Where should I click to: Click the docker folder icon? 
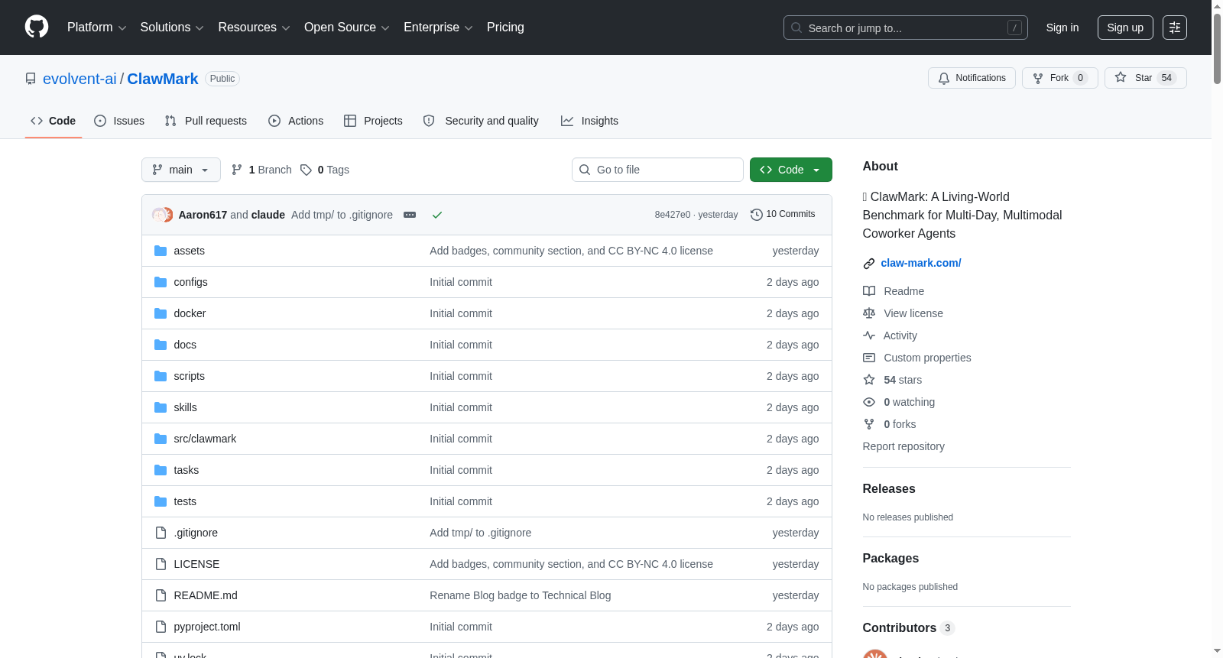(161, 313)
